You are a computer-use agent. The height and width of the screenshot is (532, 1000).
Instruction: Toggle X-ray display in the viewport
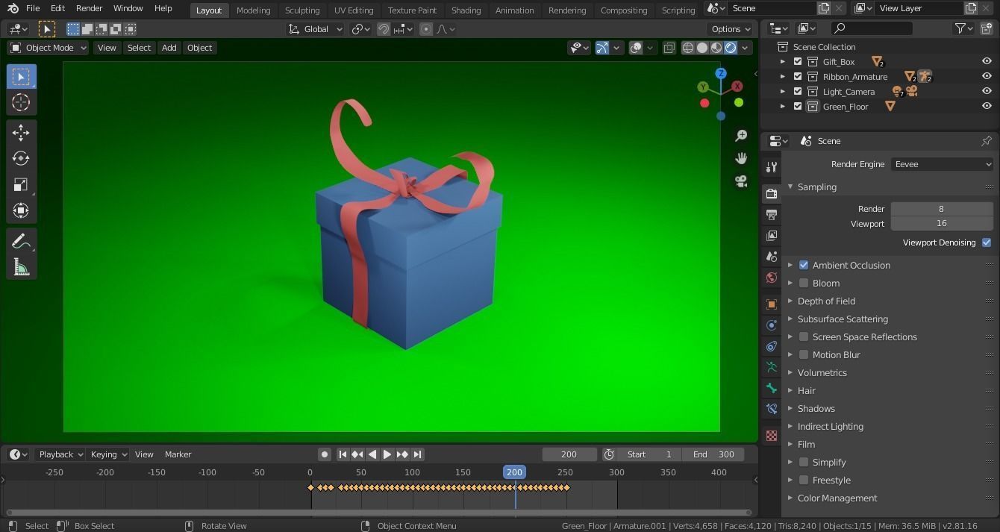pyautogui.click(x=669, y=48)
